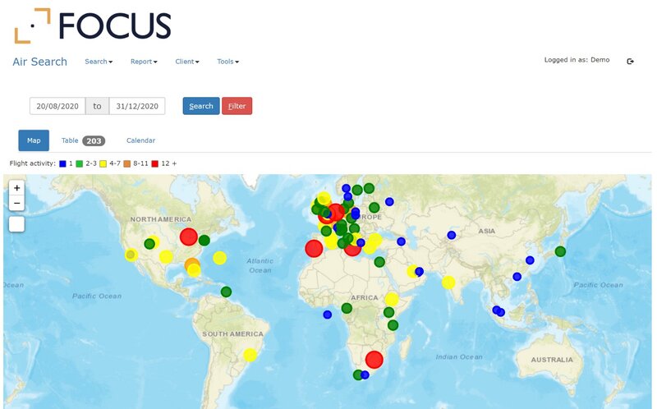Click the red marker in southern Africa

click(x=374, y=360)
